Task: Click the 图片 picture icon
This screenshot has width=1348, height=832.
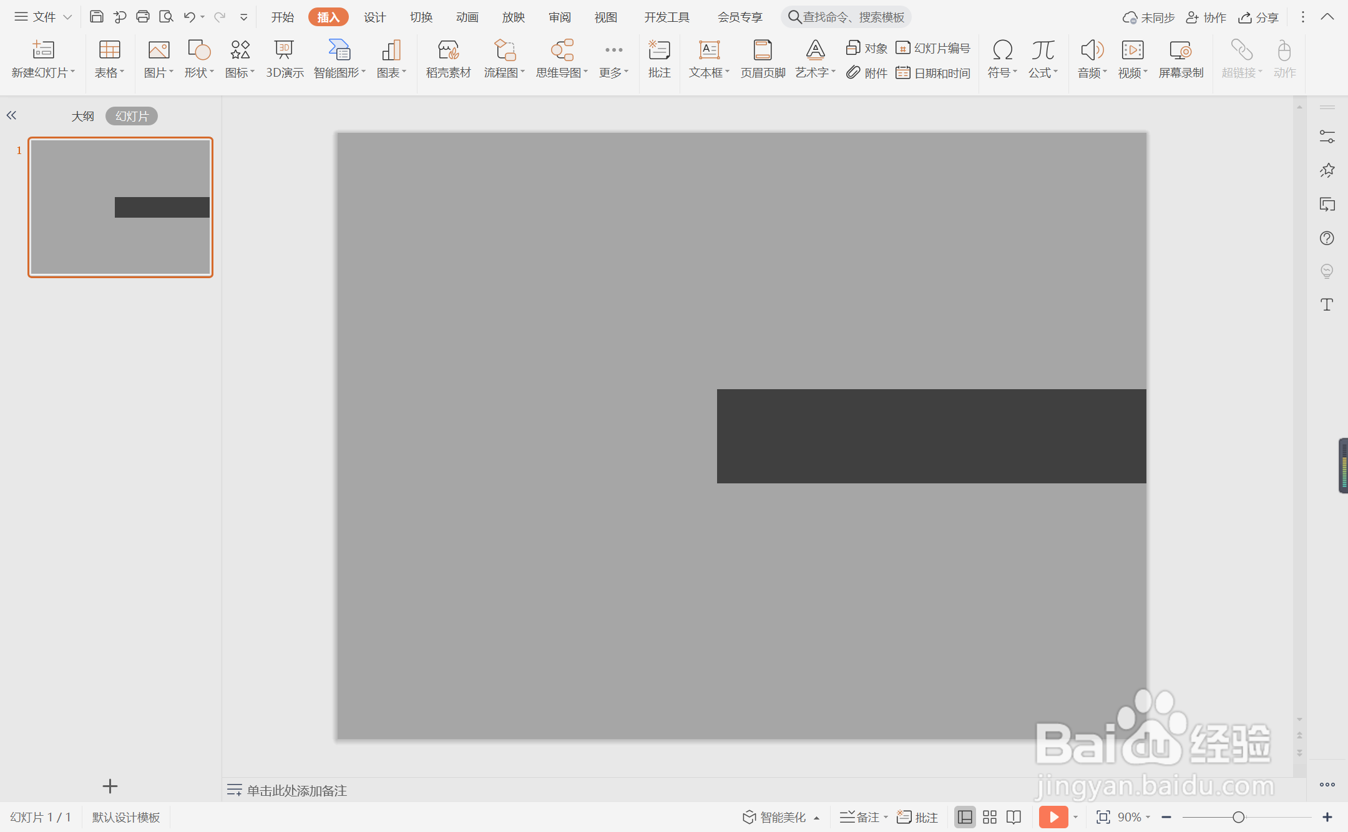Action: (x=159, y=49)
